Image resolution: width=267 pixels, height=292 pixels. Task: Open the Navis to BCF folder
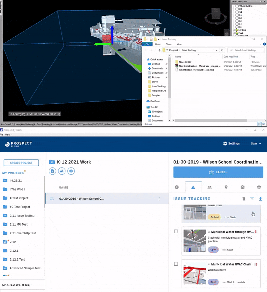(185, 62)
